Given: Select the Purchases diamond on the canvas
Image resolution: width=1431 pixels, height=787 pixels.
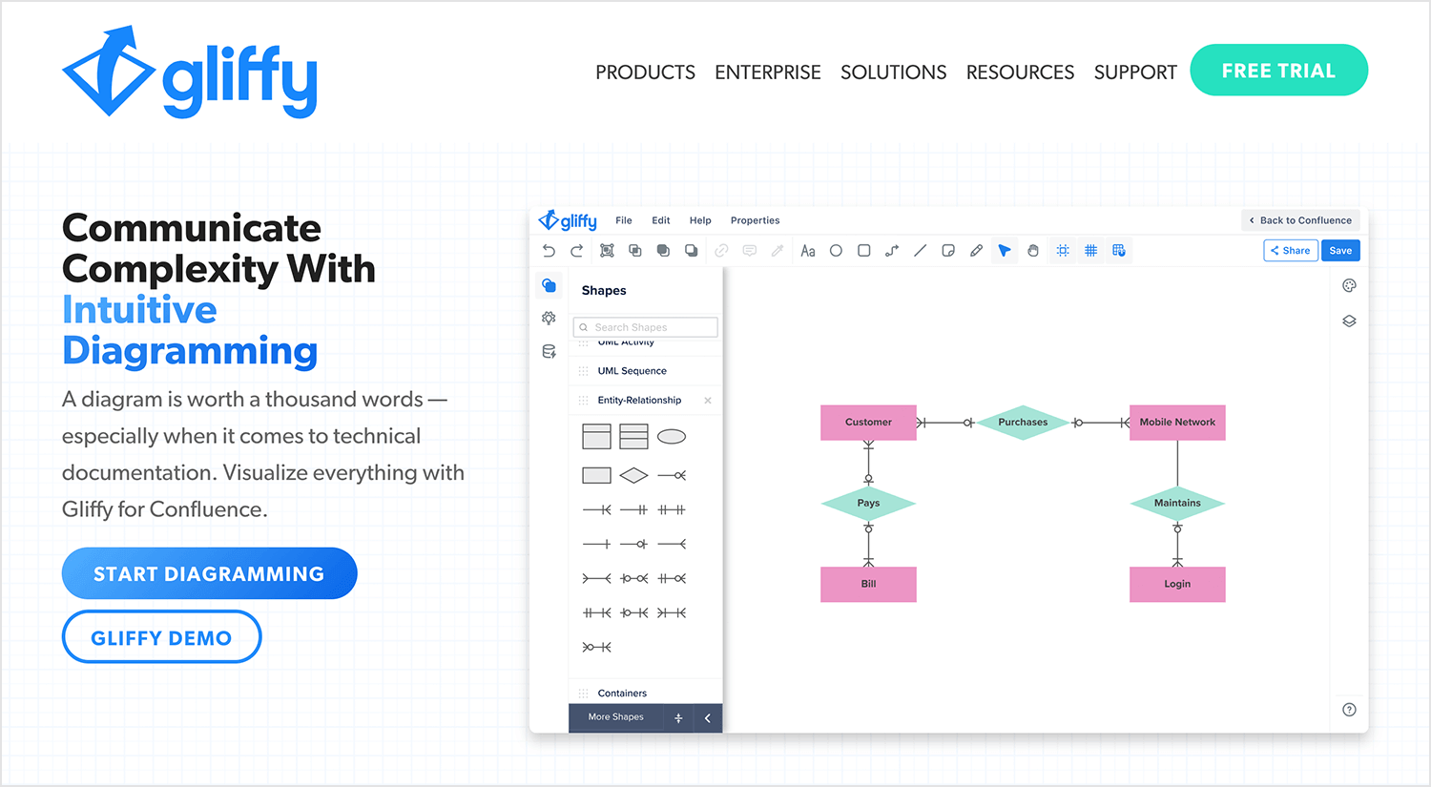Looking at the screenshot, I should pyautogui.click(x=1023, y=423).
